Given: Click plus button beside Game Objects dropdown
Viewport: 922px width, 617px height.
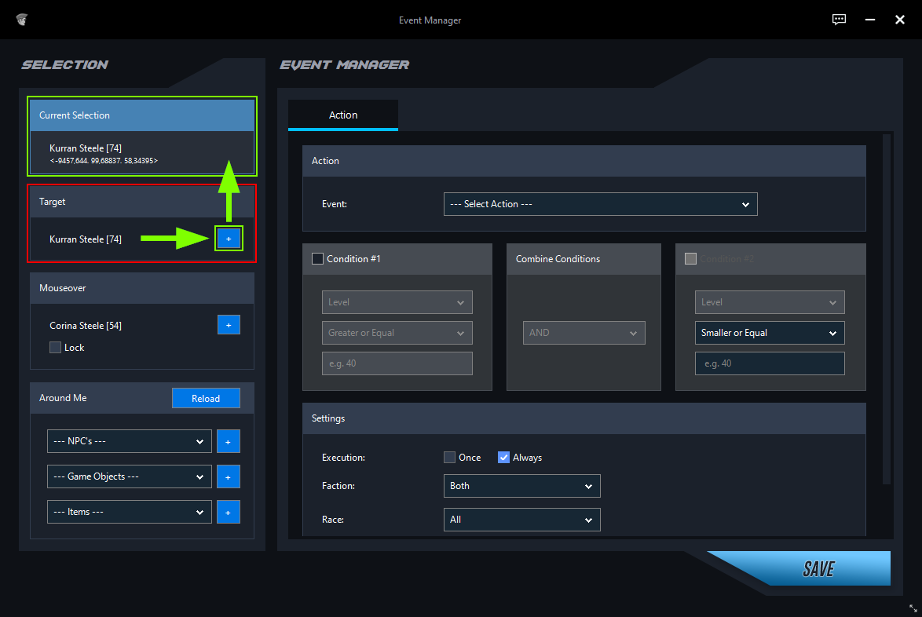Looking at the screenshot, I should coord(229,476).
